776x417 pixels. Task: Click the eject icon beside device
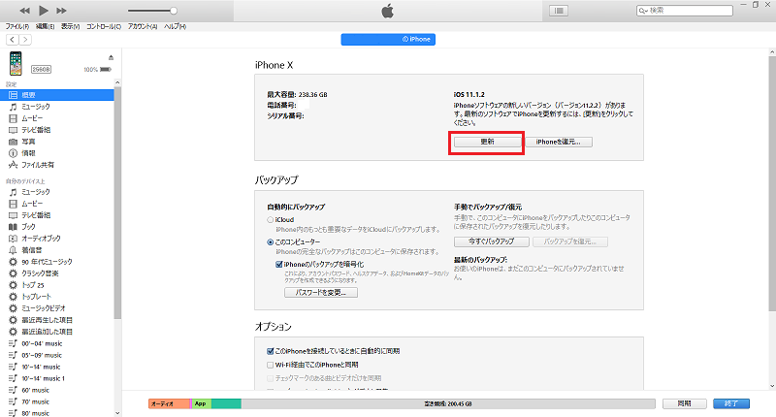click(111, 57)
